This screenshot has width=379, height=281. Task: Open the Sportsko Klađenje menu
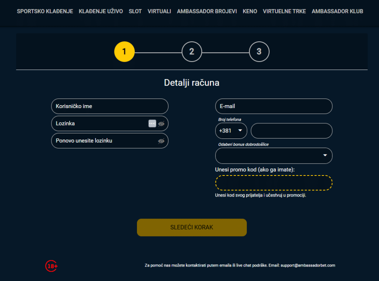tap(45, 11)
